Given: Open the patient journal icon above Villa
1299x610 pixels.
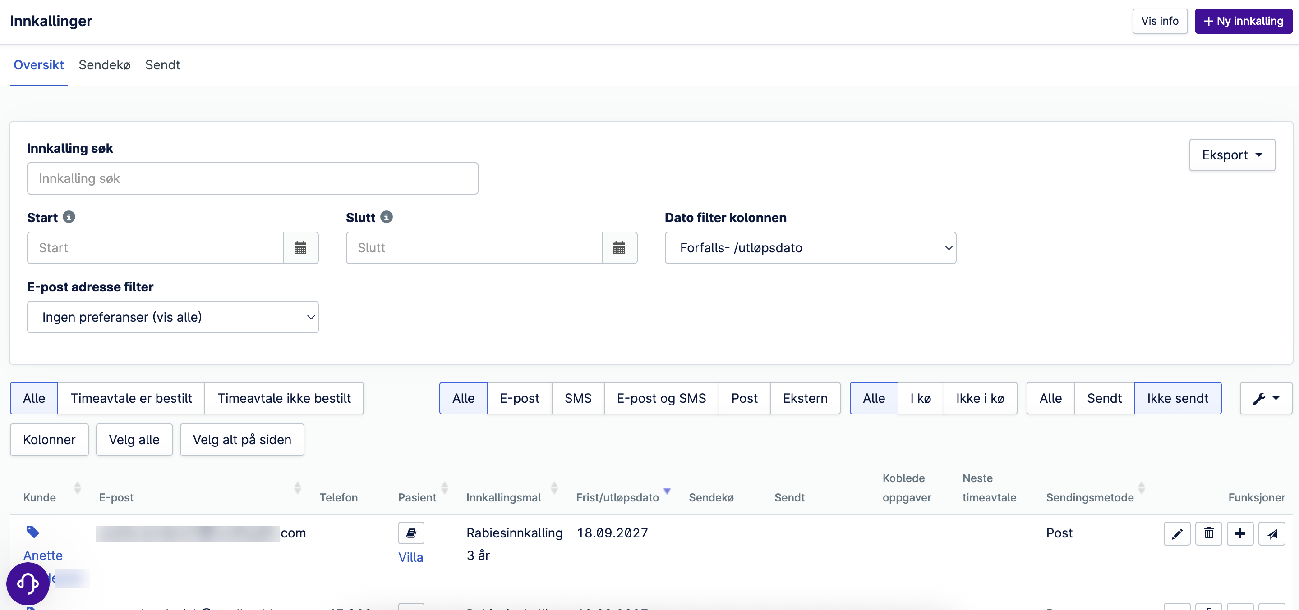Looking at the screenshot, I should tap(411, 533).
